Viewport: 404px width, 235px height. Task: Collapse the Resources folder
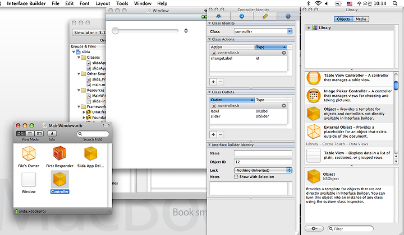point(79,90)
